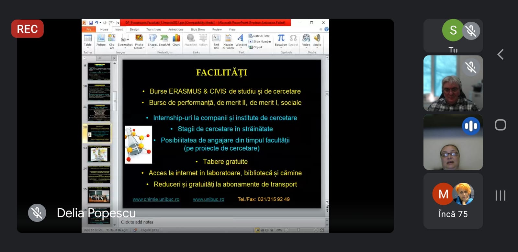This screenshot has width=518, height=252.
Task: Click the Symbol omega icon
Action: coord(293,38)
